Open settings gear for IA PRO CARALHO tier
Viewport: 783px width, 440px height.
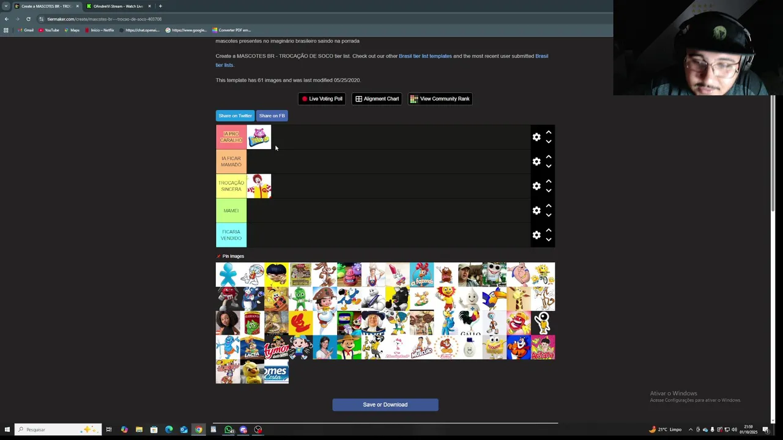[x=536, y=137]
